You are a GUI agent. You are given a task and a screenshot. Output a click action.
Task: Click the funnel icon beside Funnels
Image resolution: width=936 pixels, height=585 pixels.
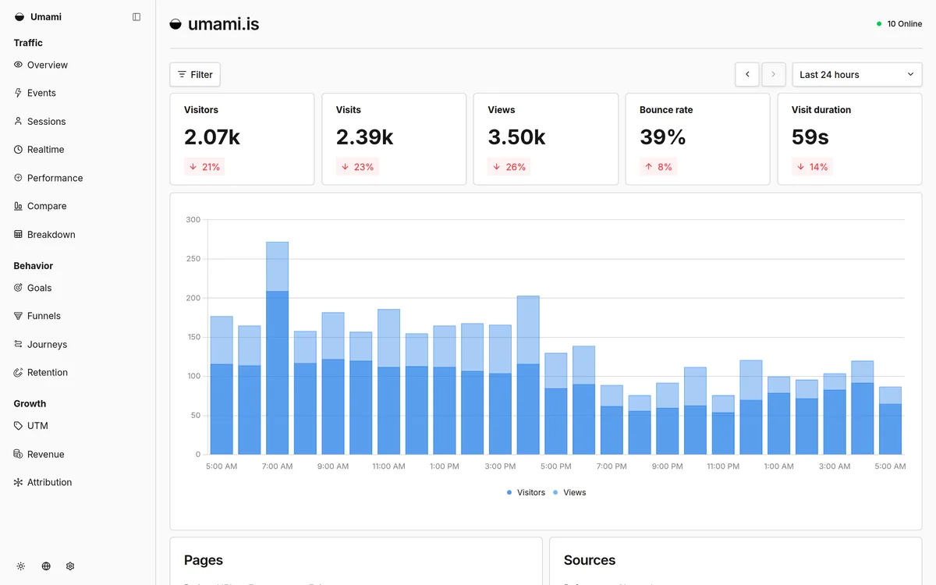coord(19,316)
